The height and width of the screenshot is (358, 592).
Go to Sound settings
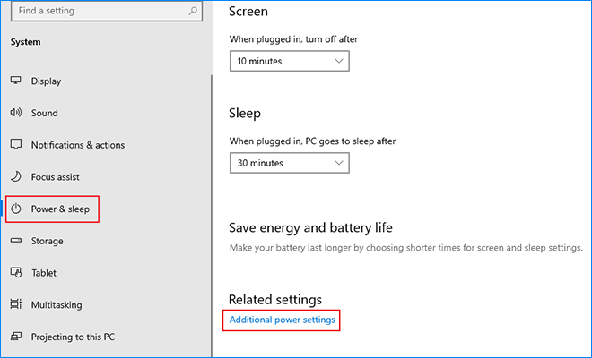pyautogui.click(x=44, y=113)
